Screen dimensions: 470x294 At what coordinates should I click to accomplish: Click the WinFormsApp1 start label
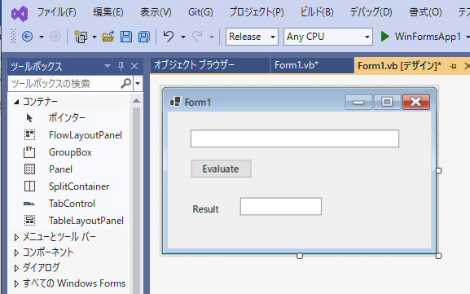[428, 37]
